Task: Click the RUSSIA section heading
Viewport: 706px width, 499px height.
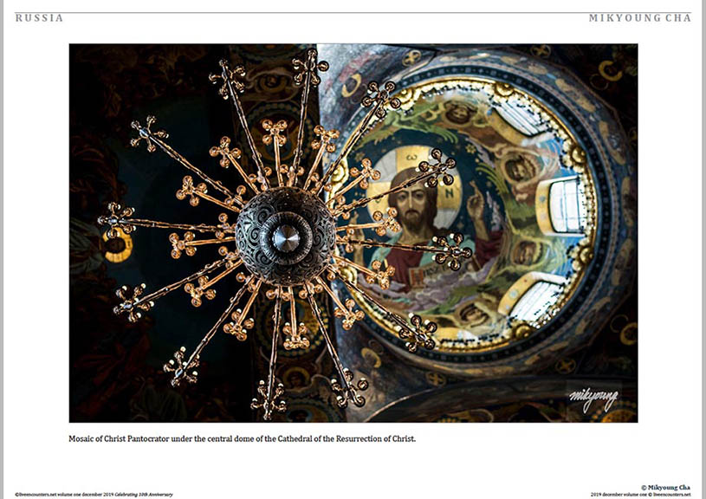Action: [x=40, y=18]
